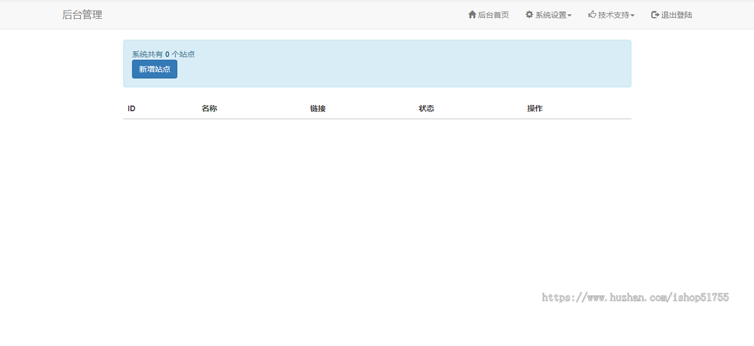Click the thumbs-up icon beside 技术支持
The height and width of the screenshot is (346, 754).
pyautogui.click(x=592, y=14)
